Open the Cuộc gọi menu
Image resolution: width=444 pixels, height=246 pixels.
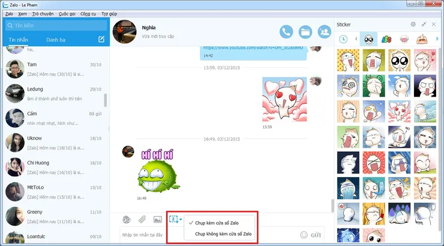tap(67, 14)
